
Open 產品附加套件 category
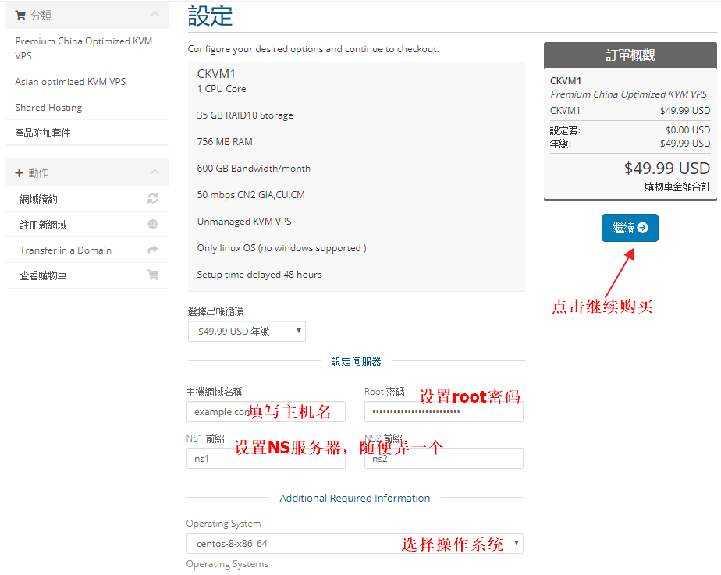pyautogui.click(x=87, y=133)
